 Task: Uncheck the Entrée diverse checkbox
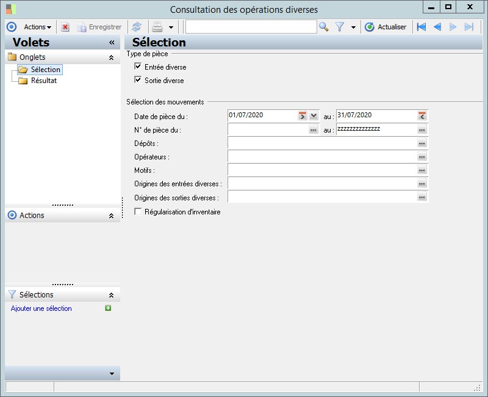(x=138, y=67)
